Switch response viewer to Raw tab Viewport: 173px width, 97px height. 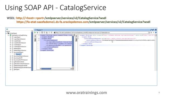click(x=76, y=40)
